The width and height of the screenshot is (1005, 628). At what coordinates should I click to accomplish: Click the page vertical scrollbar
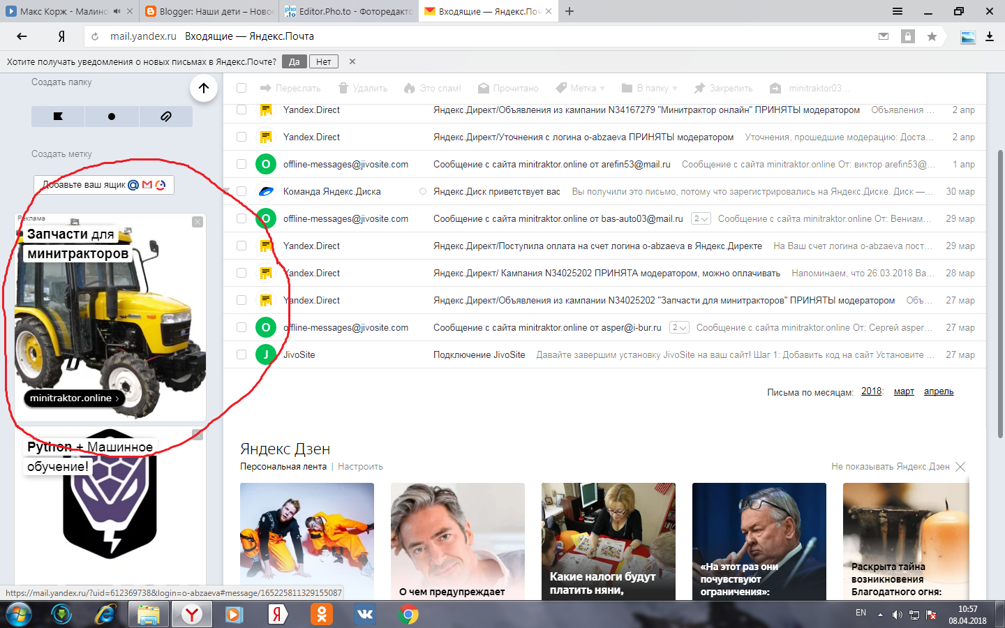coord(1001,293)
